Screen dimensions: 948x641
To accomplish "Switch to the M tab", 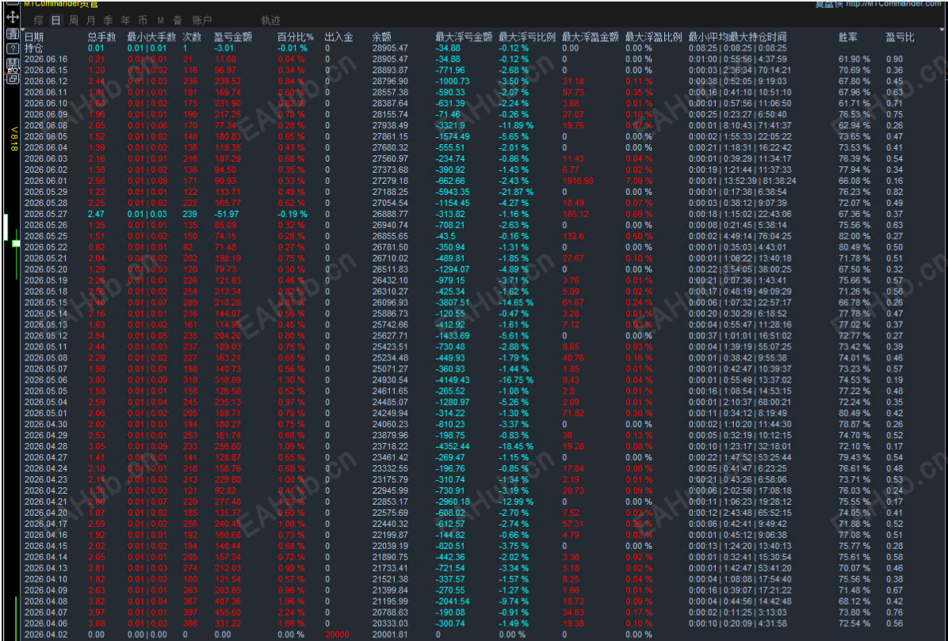I will (x=160, y=21).
